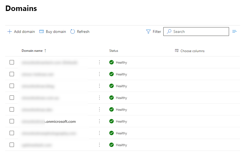Open more actions dots for fifth domain row

(99, 109)
